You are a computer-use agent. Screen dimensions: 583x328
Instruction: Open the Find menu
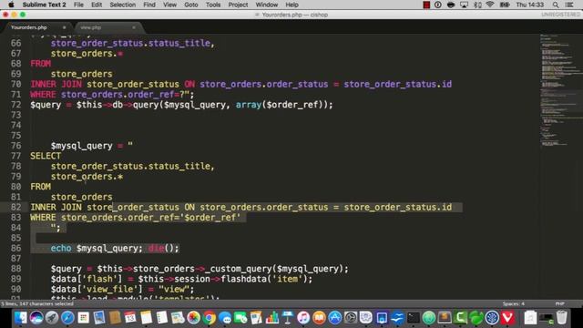click(x=149, y=5)
